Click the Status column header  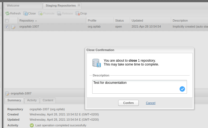point(122,20)
